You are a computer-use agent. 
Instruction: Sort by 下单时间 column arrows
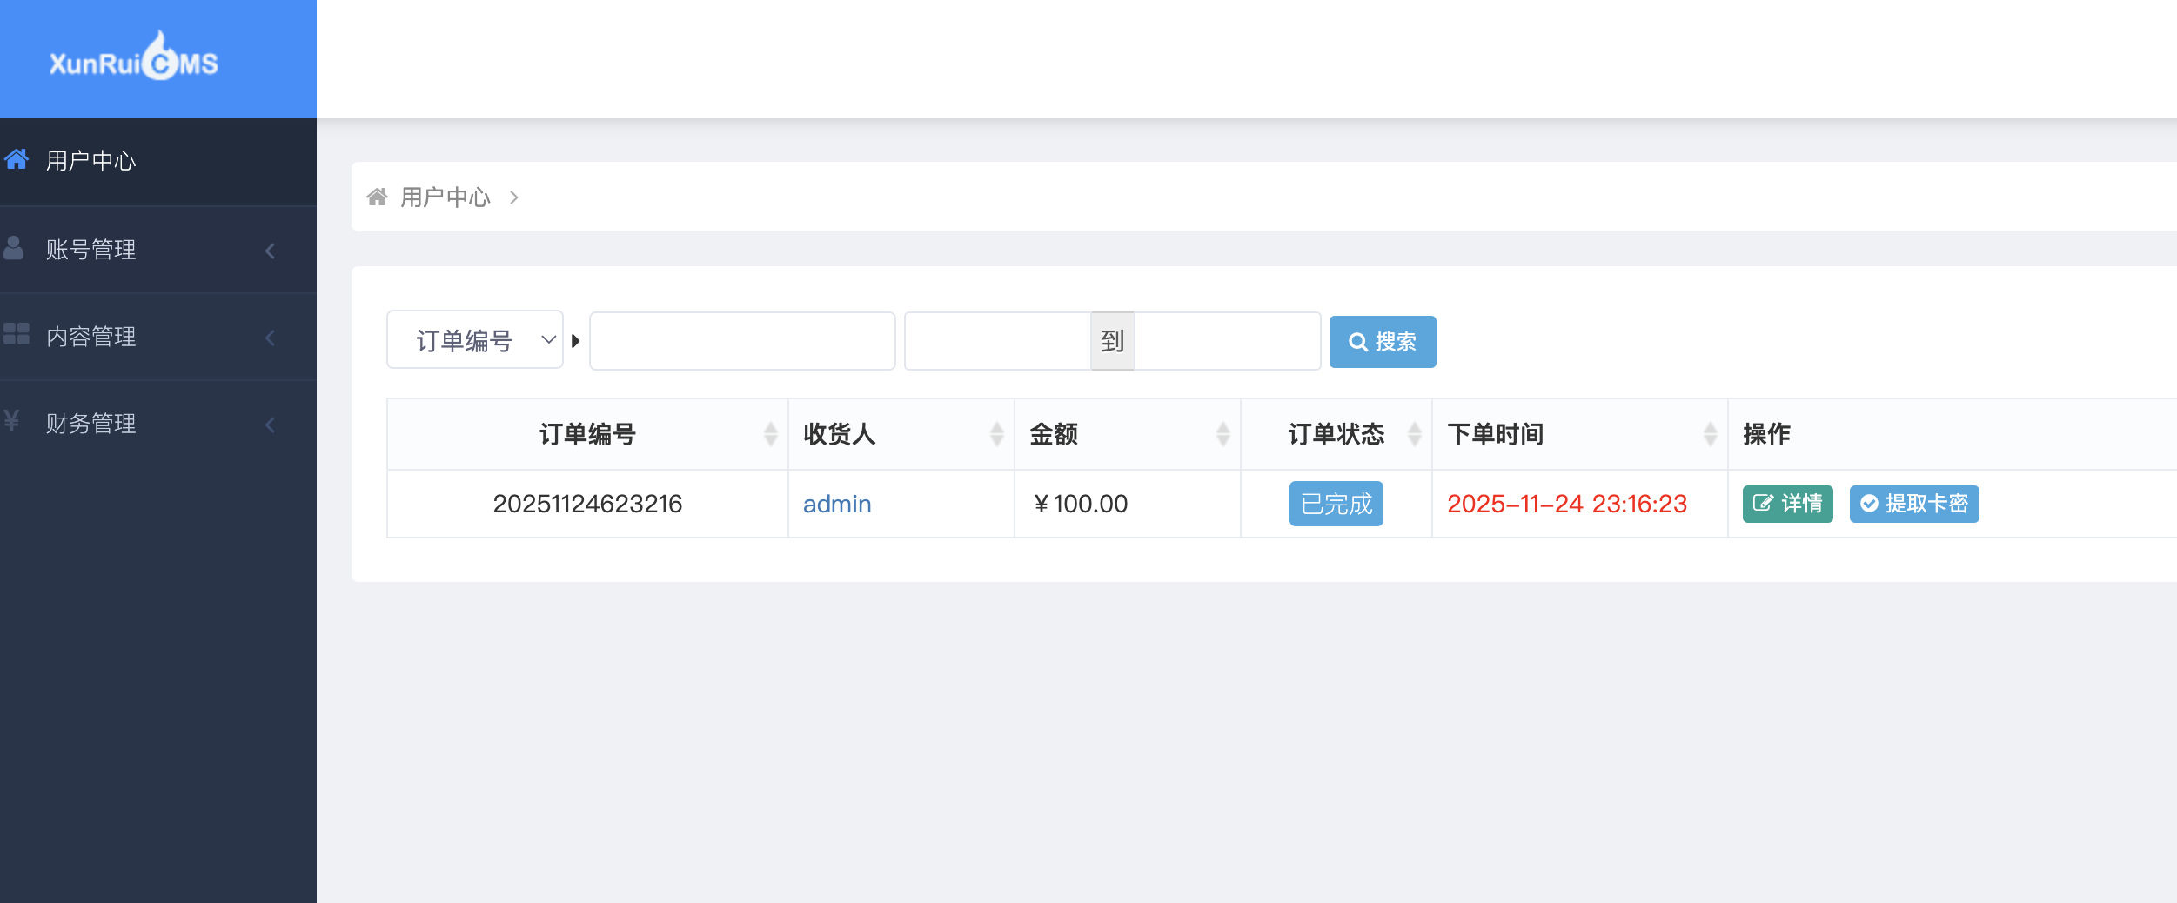tap(1710, 433)
